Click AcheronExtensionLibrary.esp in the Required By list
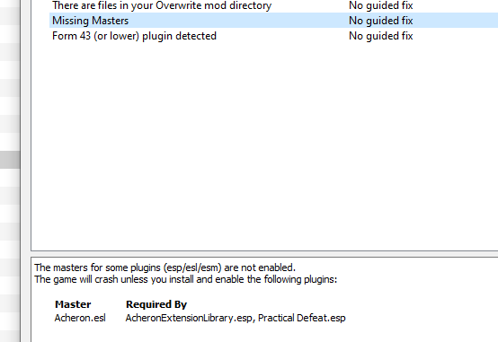The image size is (498, 342). 189,318
